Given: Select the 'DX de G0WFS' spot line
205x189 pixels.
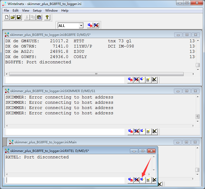Looking at the screenshot, I should [100, 57].
